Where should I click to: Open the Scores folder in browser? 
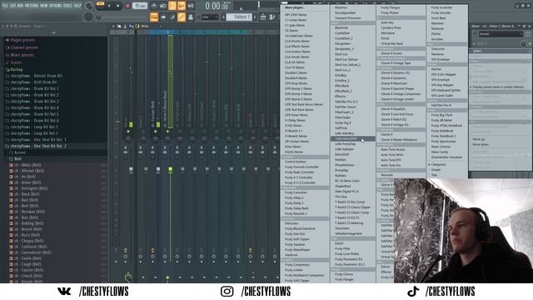click(16, 62)
